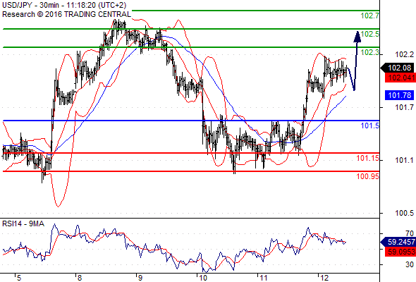Select date marker 12 on time axis
416x282 pixels.
pyautogui.click(x=324, y=278)
